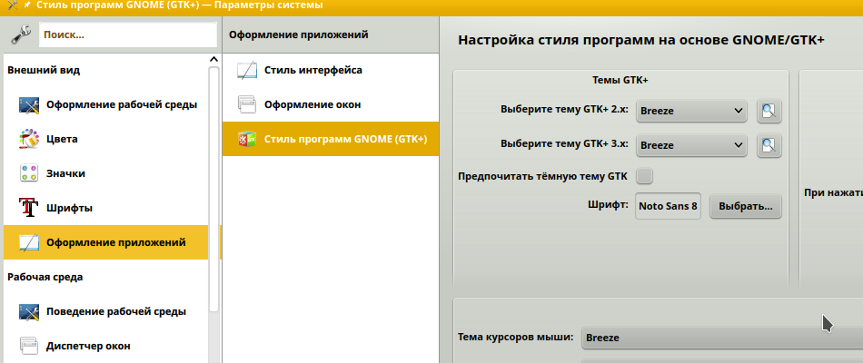Click the «Поведение рабочей среды» icon
This screenshot has width=863, height=363.
29,312
